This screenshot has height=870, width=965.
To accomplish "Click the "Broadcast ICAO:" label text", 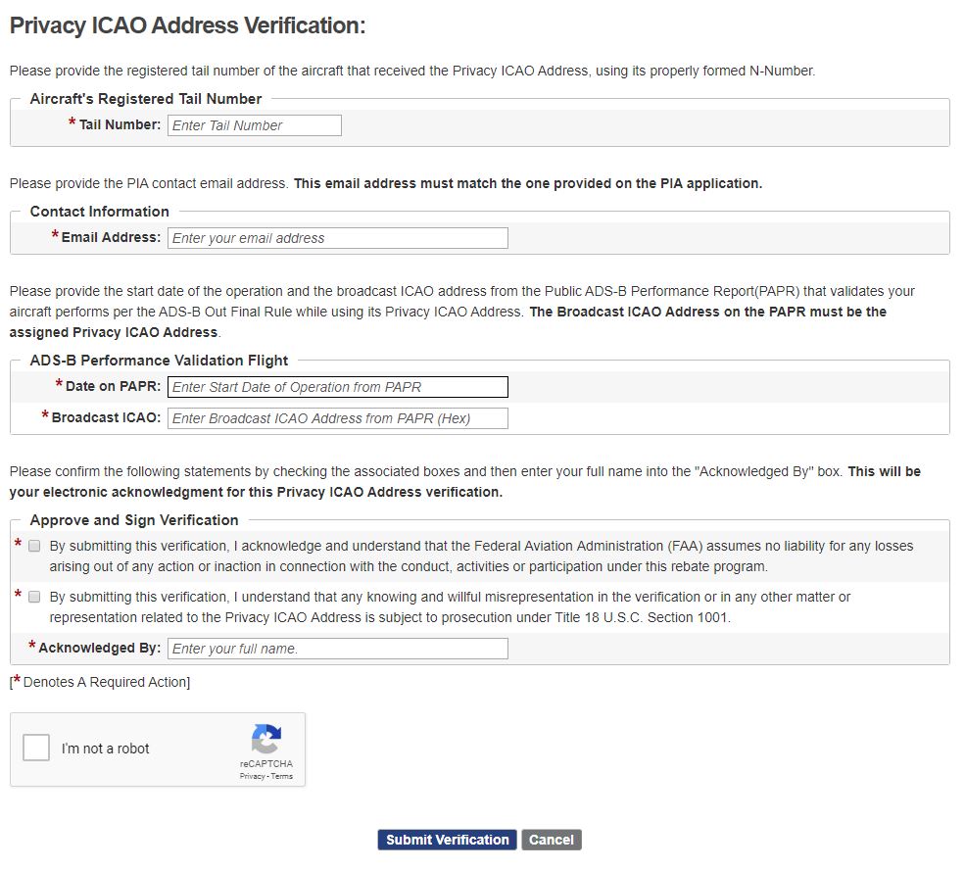I will pos(106,417).
